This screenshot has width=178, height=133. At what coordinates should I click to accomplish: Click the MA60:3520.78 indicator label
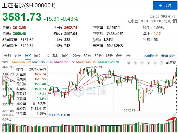108,62
